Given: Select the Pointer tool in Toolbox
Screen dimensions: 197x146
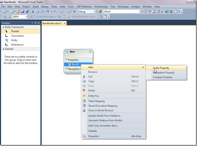Looking at the screenshot, I should coord(21,31).
